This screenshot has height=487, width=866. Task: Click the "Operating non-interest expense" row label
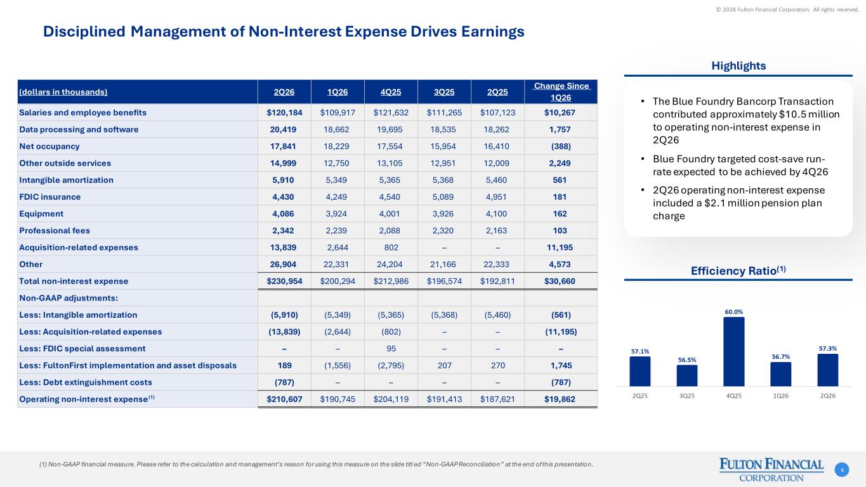click(x=87, y=398)
